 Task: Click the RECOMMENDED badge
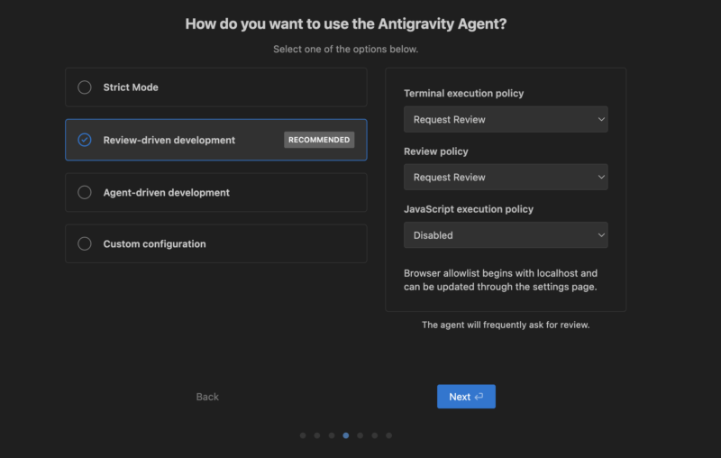coord(319,140)
